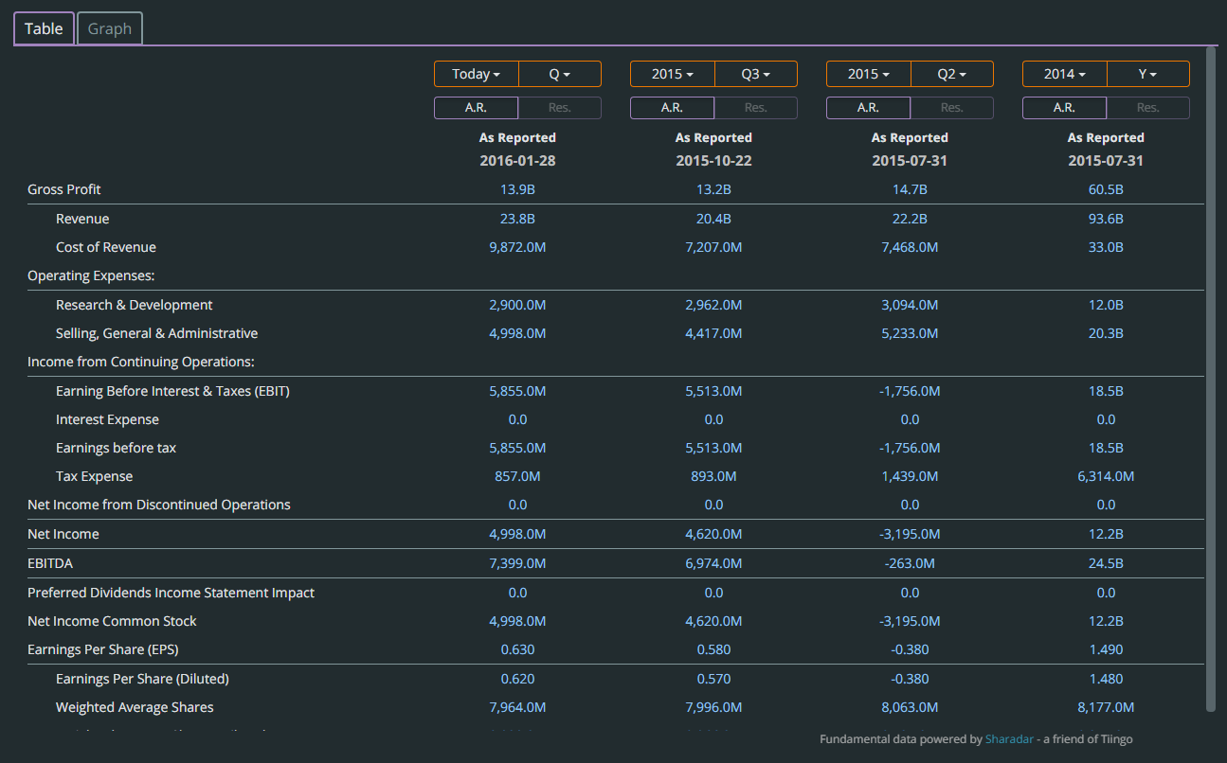The width and height of the screenshot is (1227, 763).
Task: Click the Net Income row label
Action: click(x=63, y=534)
